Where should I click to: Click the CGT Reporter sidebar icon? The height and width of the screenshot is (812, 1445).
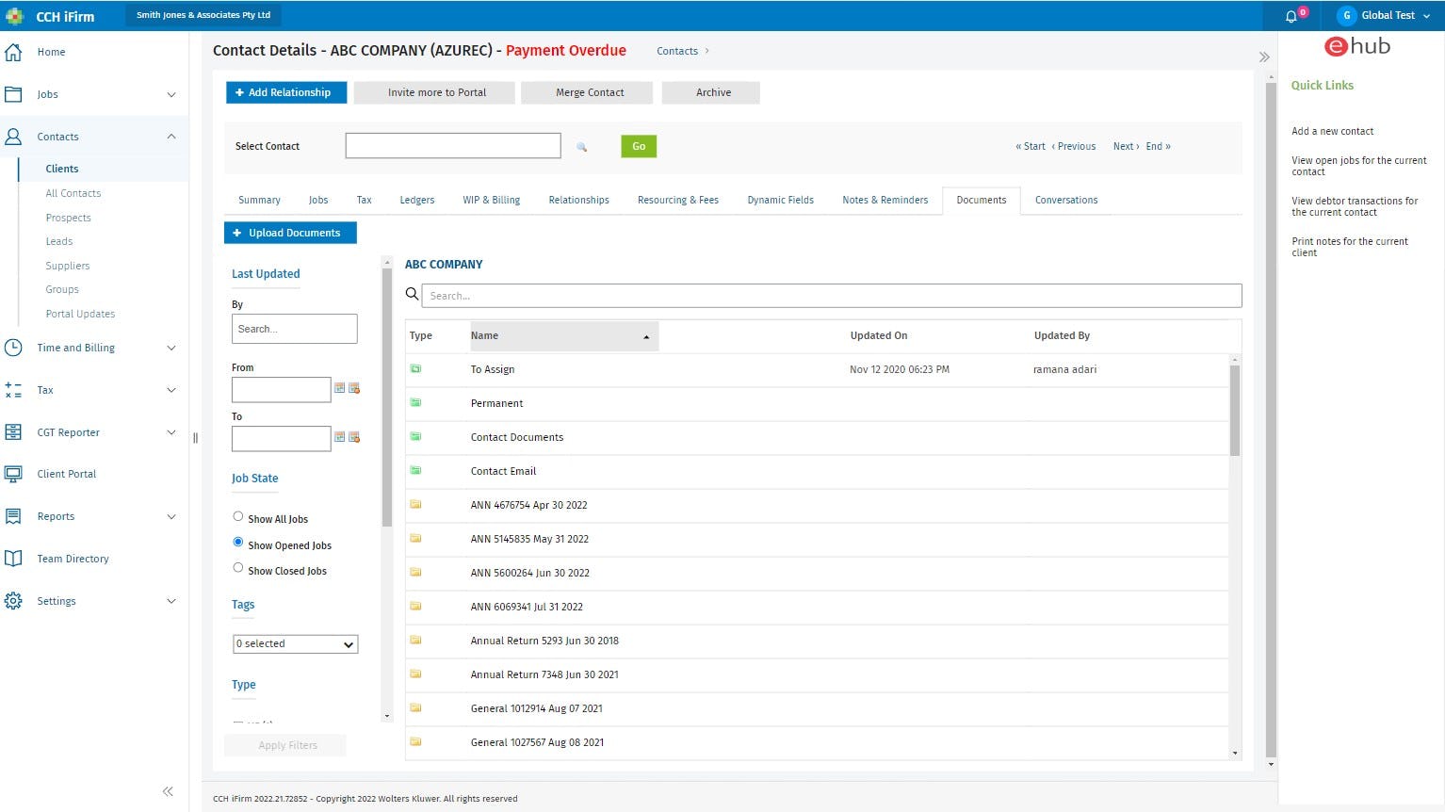click(x=14, y=431)
